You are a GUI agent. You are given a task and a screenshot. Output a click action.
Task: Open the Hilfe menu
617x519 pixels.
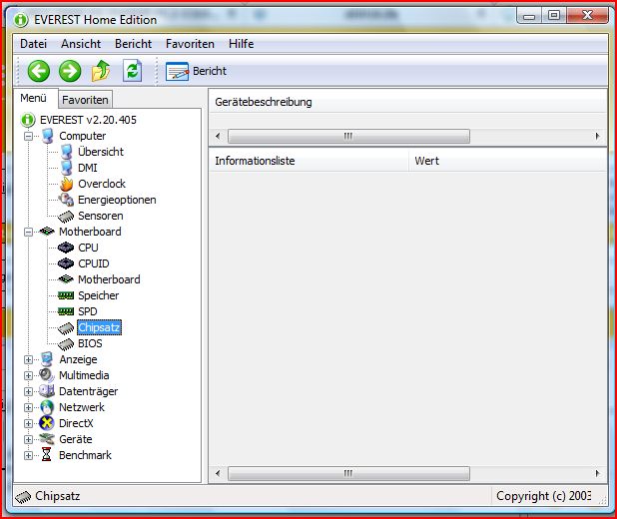point(242,44)
